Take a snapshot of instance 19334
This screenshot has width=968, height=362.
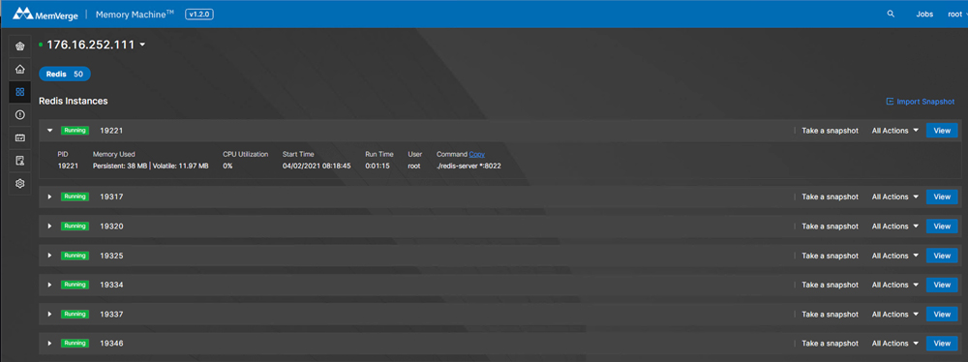click(x=830, y=285)
